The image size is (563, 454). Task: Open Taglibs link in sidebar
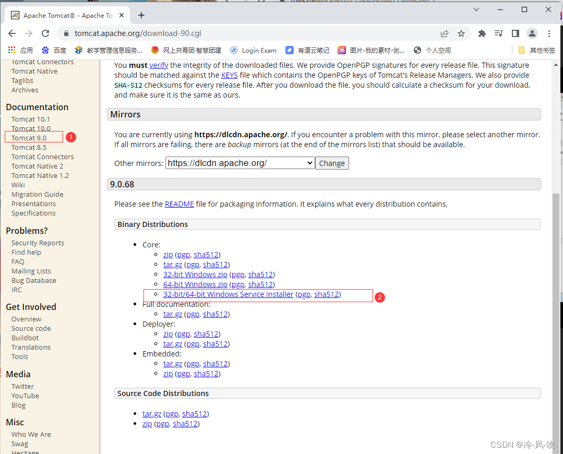22,81
